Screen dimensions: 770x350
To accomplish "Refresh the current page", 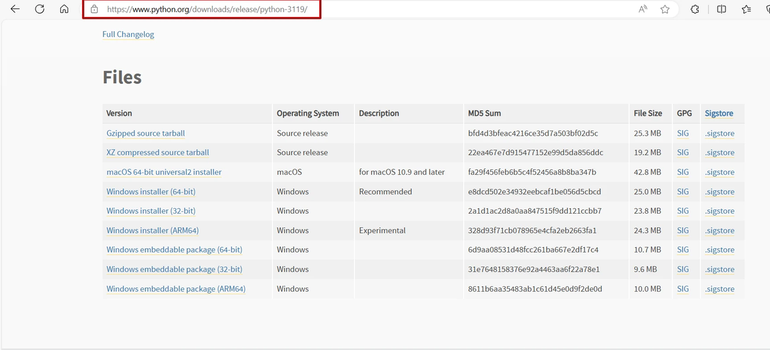I will [39, 9].
